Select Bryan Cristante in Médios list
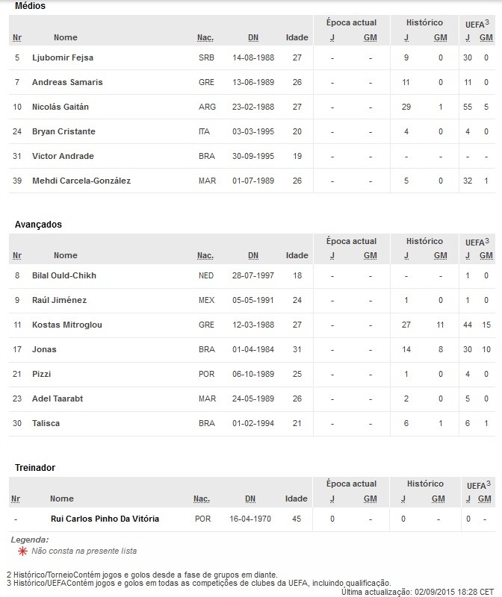This screenshot has height=597, width=502. [x=63, y=131]
